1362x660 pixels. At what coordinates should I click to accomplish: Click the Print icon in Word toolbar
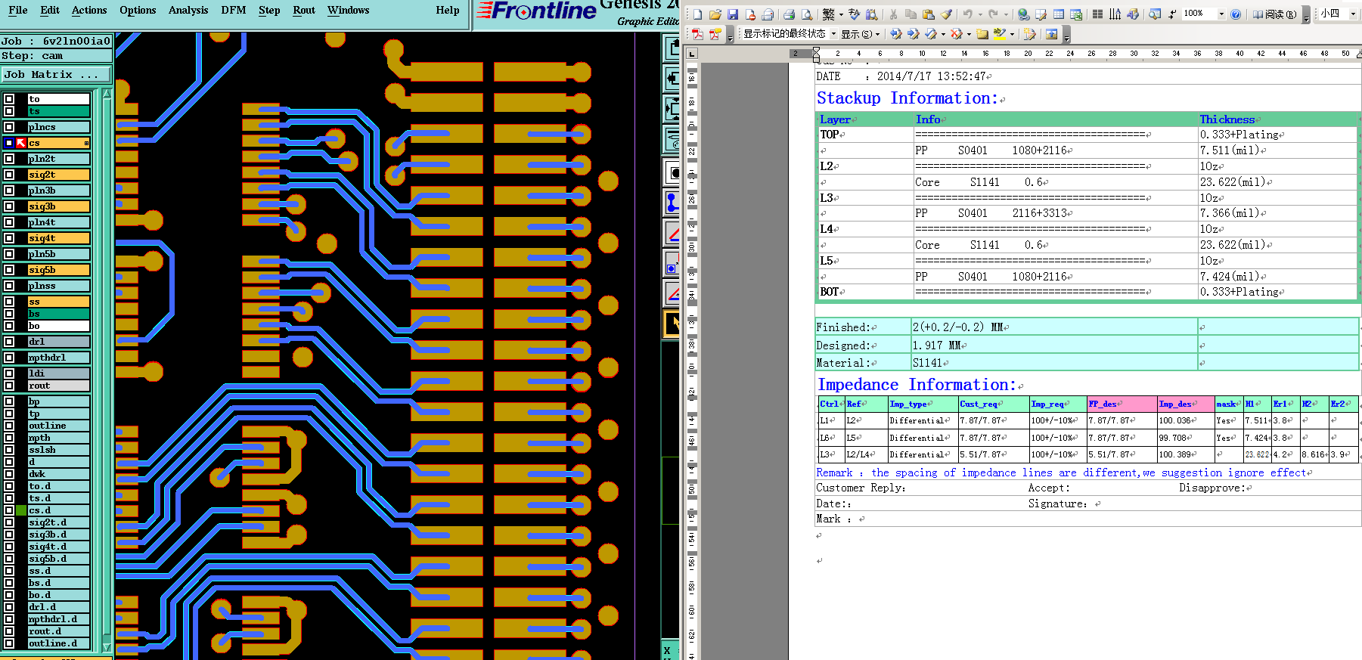click(789, 14)
